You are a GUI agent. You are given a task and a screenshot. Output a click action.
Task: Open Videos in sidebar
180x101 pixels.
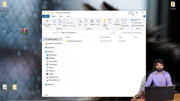(50, 74)
